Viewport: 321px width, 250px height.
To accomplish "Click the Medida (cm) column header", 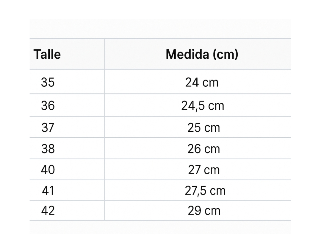I will pyautogui.click(x=202, y=55).
